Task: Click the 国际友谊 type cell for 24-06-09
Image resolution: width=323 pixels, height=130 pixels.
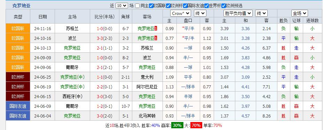Action: point(18,106)
